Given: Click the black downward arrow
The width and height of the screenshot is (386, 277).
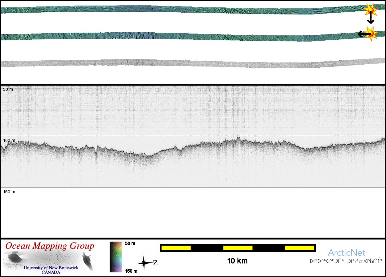Looking at the screenshot, I should click(371, 19).
